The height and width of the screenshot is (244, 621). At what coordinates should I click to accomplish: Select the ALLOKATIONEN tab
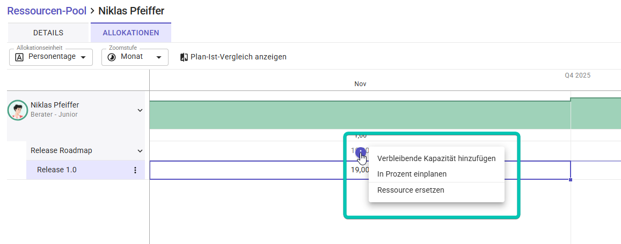(131, 33)
